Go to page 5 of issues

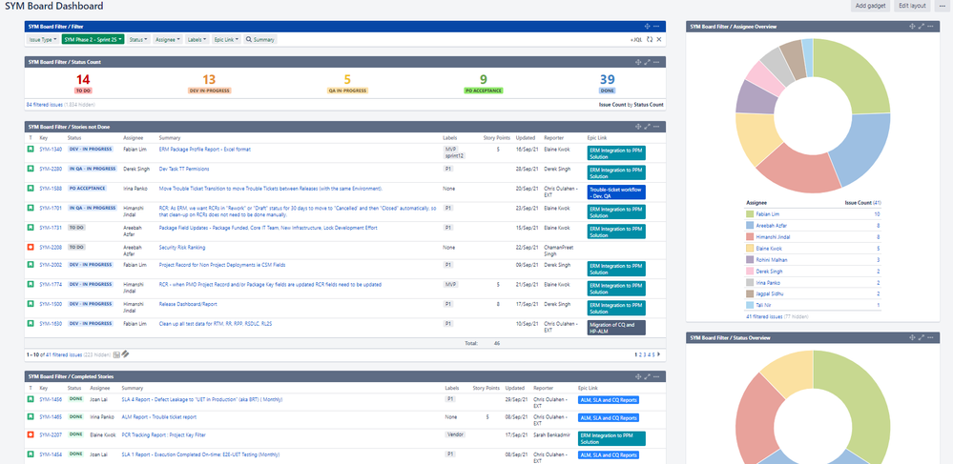click(x=653, y=354)
